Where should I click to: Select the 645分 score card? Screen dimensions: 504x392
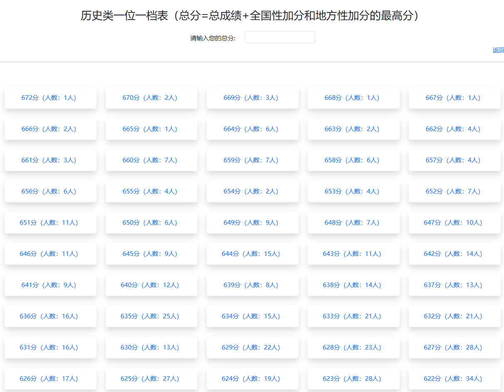click(x=151, y=254)
